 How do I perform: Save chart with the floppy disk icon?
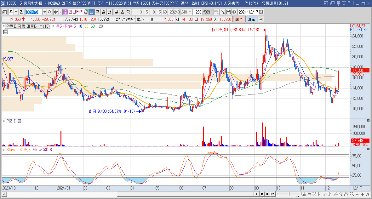coord(228,12)
